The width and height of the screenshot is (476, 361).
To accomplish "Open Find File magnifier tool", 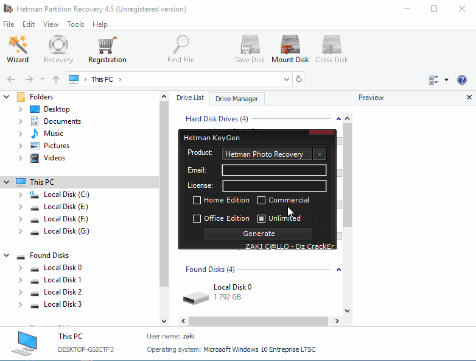I will [x=181, y=49].
